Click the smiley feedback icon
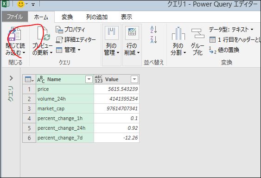261x178 pixels. pyautogui.click(x=21, y=4)
